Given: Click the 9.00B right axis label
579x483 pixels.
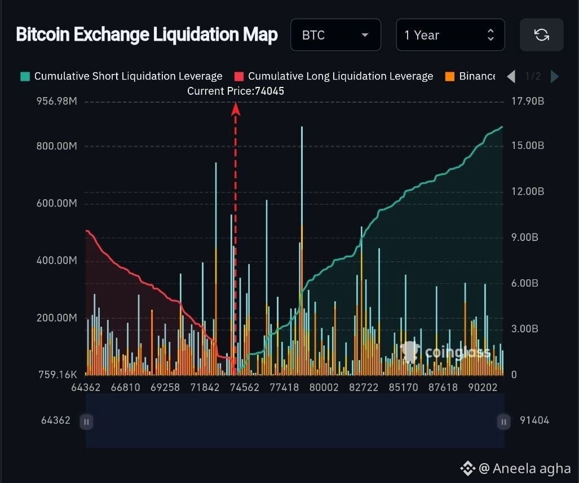Looking at the screenshot, I should tap(525, 237).
